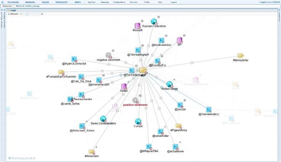The image size is (281, 162).
Task: Click edge midpoint circle toward #familydollar
Action: tap(192, 63)
